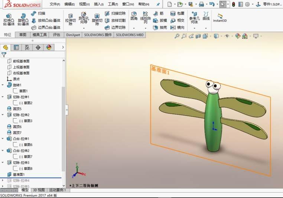Choose the 扫描切除 swept cut tool
The width and height of the screenshot is (283, 198).
coord(115,13)
